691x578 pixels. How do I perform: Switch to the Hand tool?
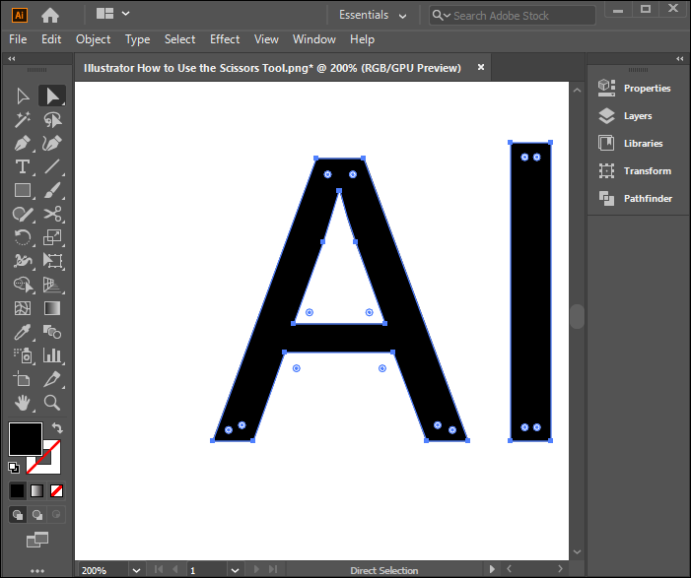[23, 403]
